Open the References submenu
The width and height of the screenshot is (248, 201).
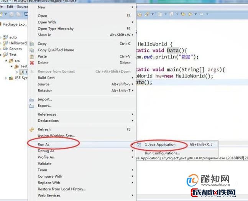(x=82, y=114)
